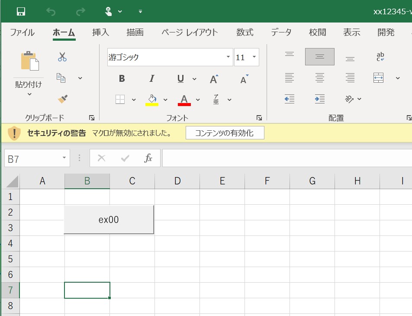Click the Save icon in title bar
Image resolution: width=412 pixels, height=316 pixels.
(20, 11)
